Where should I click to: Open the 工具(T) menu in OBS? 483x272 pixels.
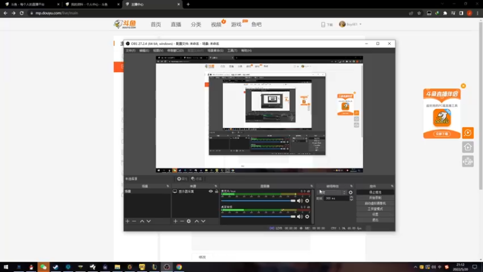pos(232,51)
